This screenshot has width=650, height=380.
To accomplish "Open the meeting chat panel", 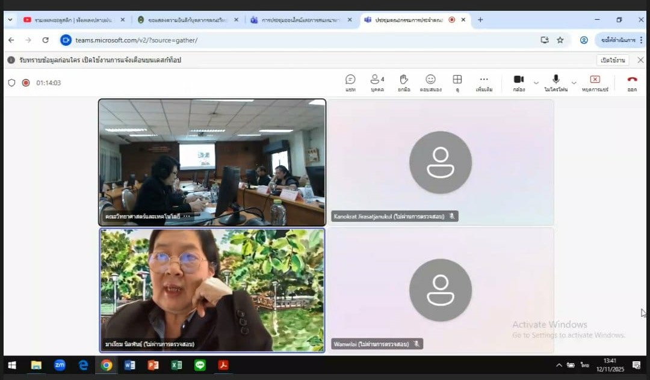I will pyautogui.click(x=350, y=82).
